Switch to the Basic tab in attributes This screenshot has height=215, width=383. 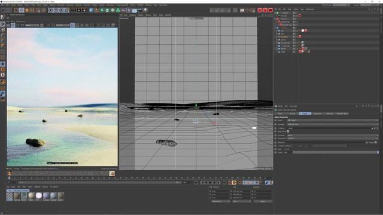click(x=280, y=113)
